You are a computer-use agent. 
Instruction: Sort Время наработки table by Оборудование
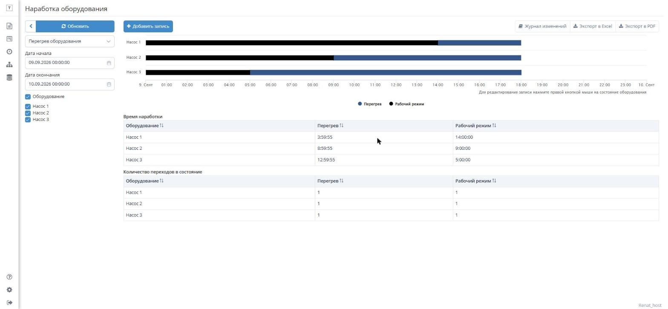tap(162, 126)
